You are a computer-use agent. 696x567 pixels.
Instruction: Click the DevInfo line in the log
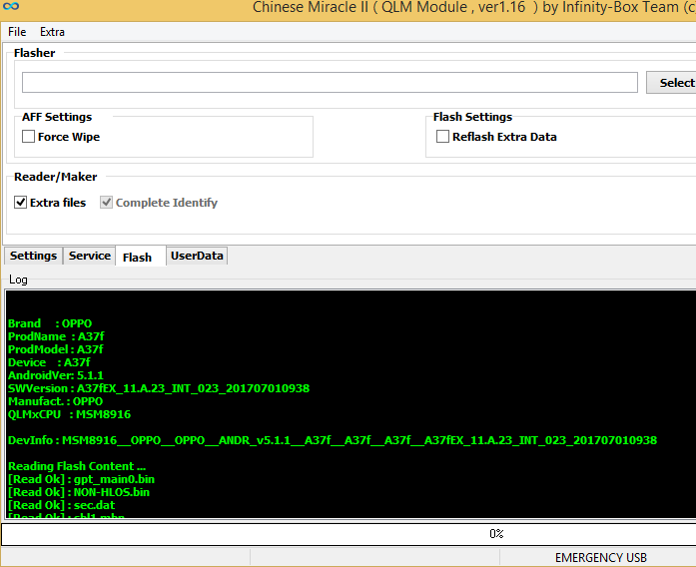(332, 440)
